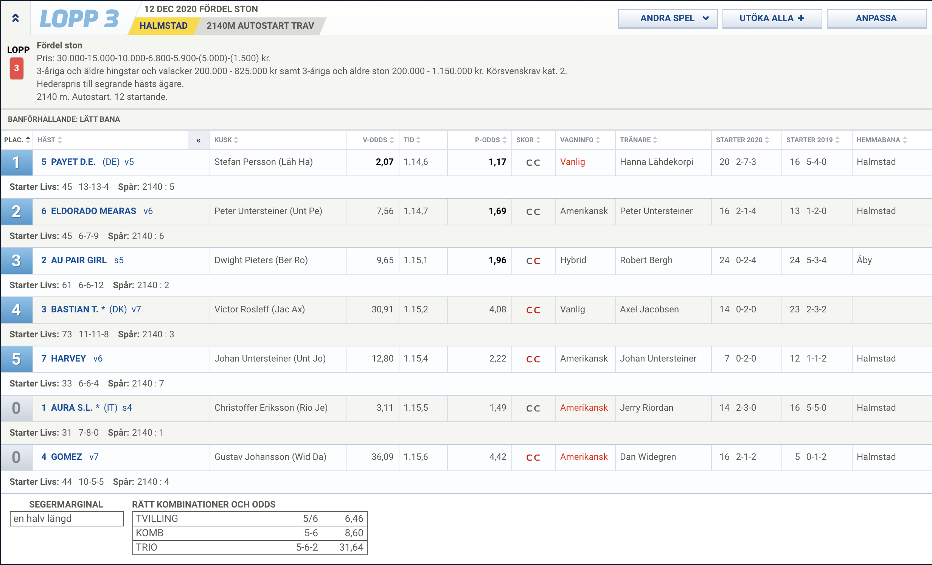Image resolution: width=932 pixels, height=565 pixels.
Task: Click UTÖKA ALLA + button
Action: [772, 18]
